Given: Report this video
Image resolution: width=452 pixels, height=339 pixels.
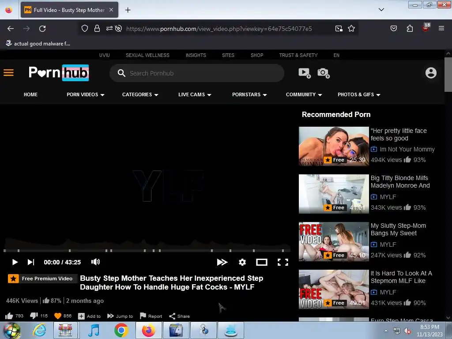Looking at the screenshot, I should (x=151, y=316).
